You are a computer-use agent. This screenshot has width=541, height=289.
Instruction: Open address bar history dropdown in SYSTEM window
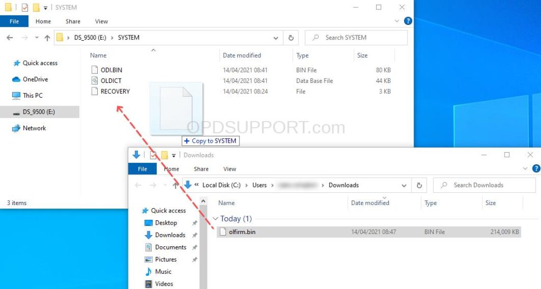[276, 38]
